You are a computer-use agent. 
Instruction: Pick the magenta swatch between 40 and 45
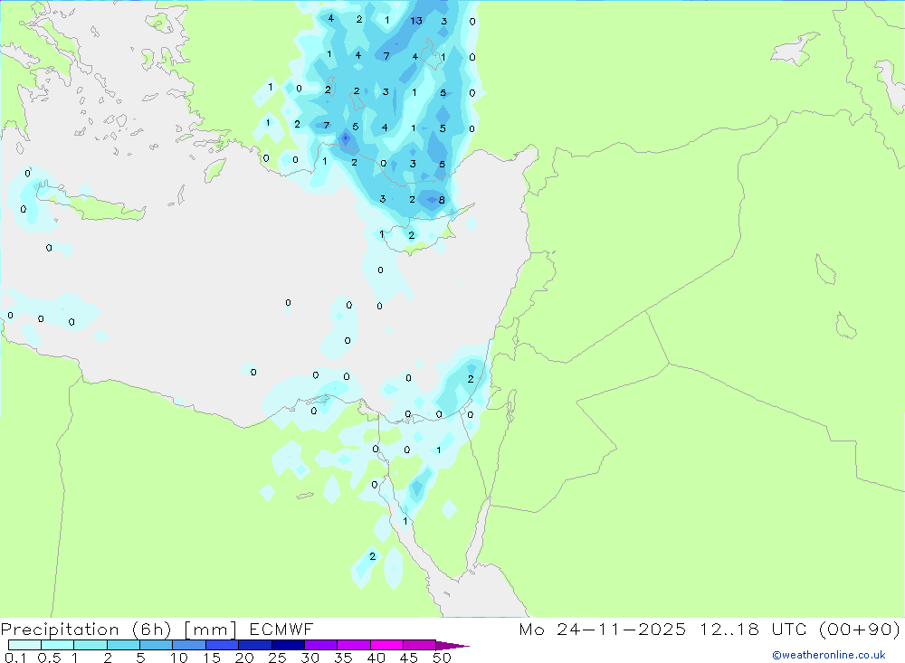(x=386, y=645)
